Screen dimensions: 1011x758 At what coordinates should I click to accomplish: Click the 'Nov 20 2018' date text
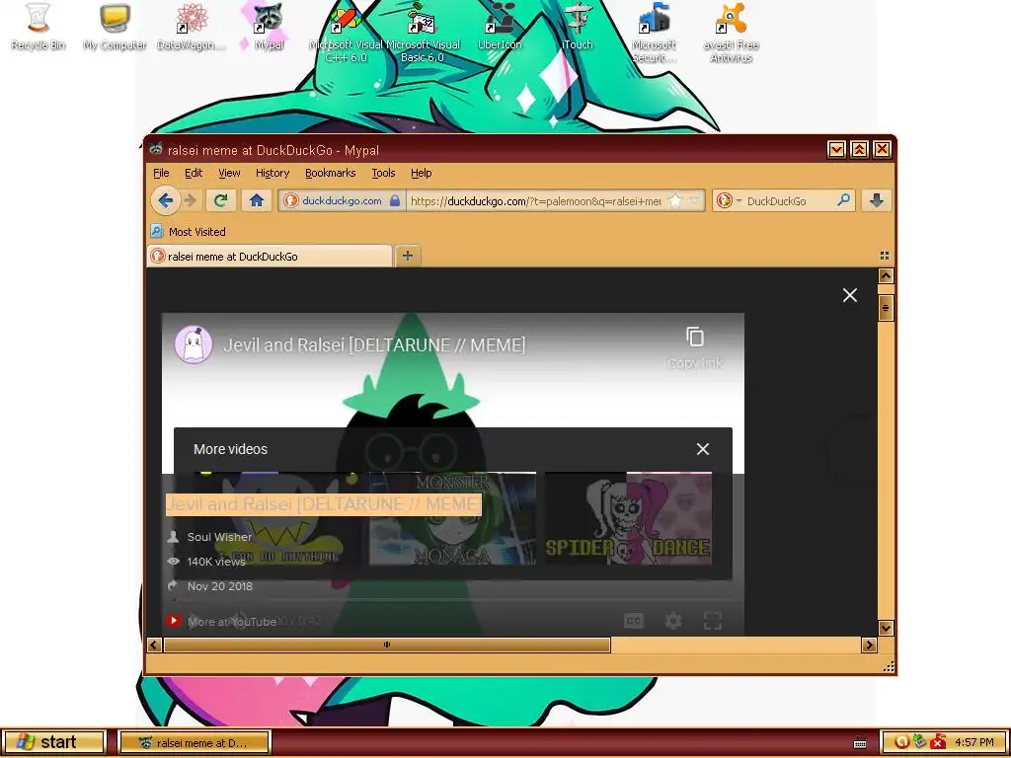coord(220,586)
